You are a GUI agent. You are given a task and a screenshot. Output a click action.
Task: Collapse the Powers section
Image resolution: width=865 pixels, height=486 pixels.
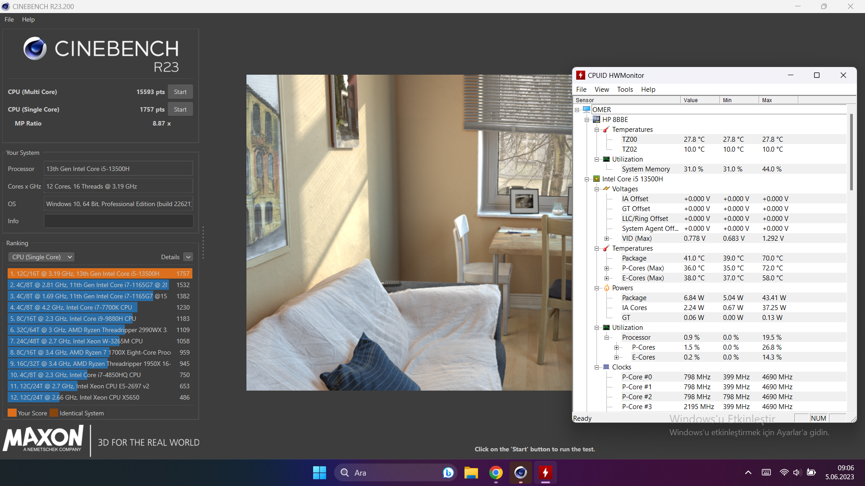click(596, 288)
